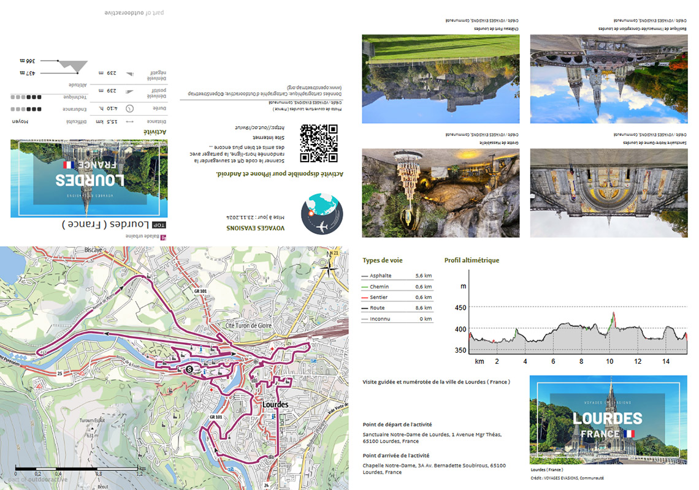Screen dimensions: 699x490
Task: Click the map scale bar
Action: (x=77, y=469)
